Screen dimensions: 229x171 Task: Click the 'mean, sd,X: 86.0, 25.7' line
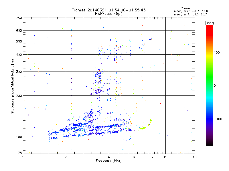tap(190, 15)
